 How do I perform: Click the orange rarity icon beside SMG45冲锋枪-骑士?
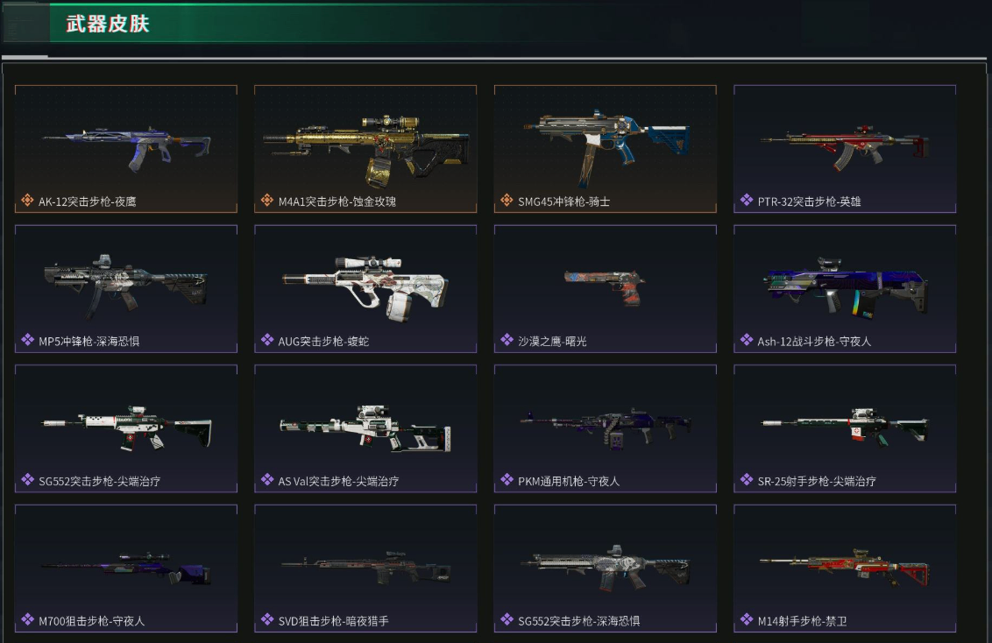[507, 201]
